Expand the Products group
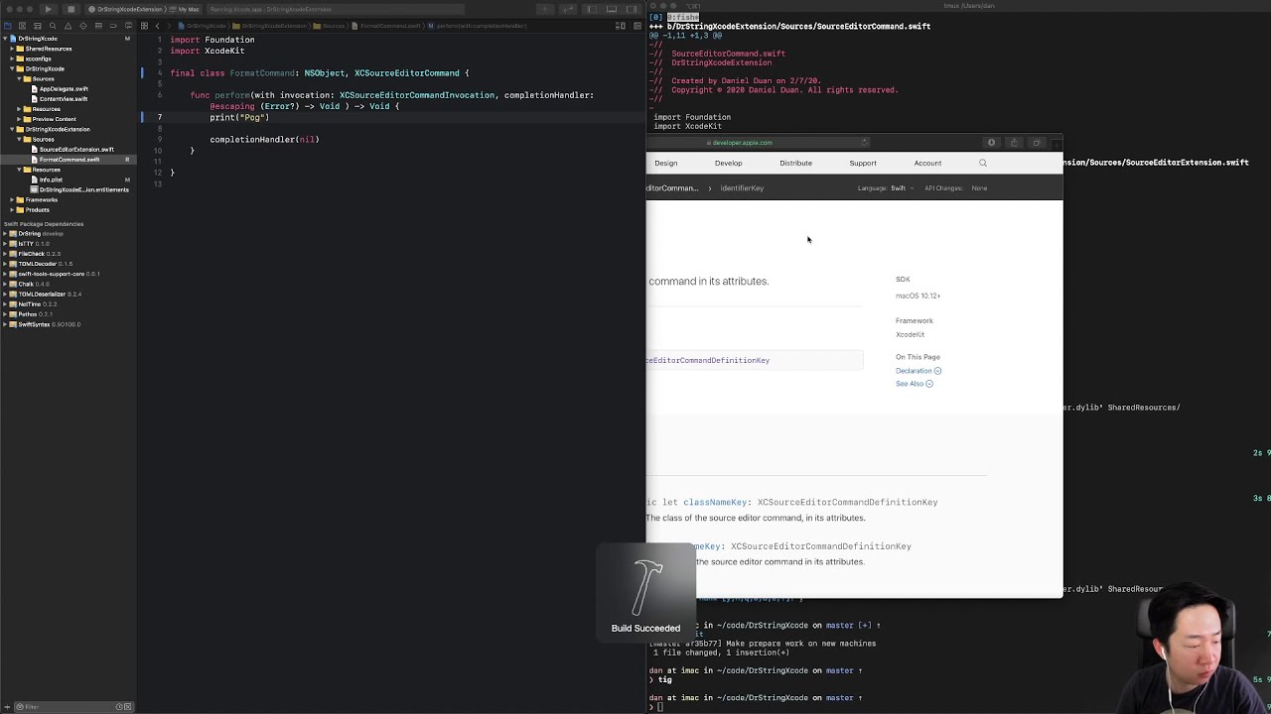The height and width of the screenshot is (714, 1271). [x=13, y=209]
